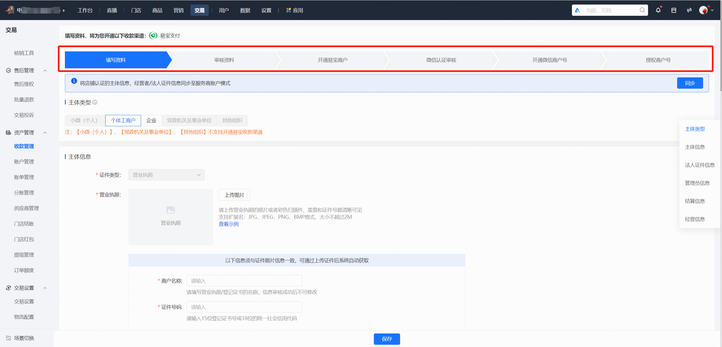Viewport: 722px width, 347px height.
Task: Click the 场景切换 icon in the sidebar
Action: [8, 338]
